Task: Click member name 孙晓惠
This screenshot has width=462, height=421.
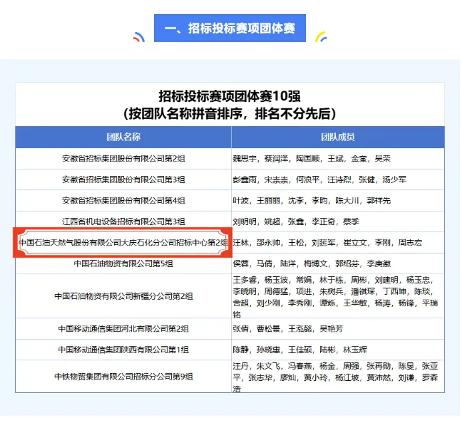Action: (x=269, y=350)
